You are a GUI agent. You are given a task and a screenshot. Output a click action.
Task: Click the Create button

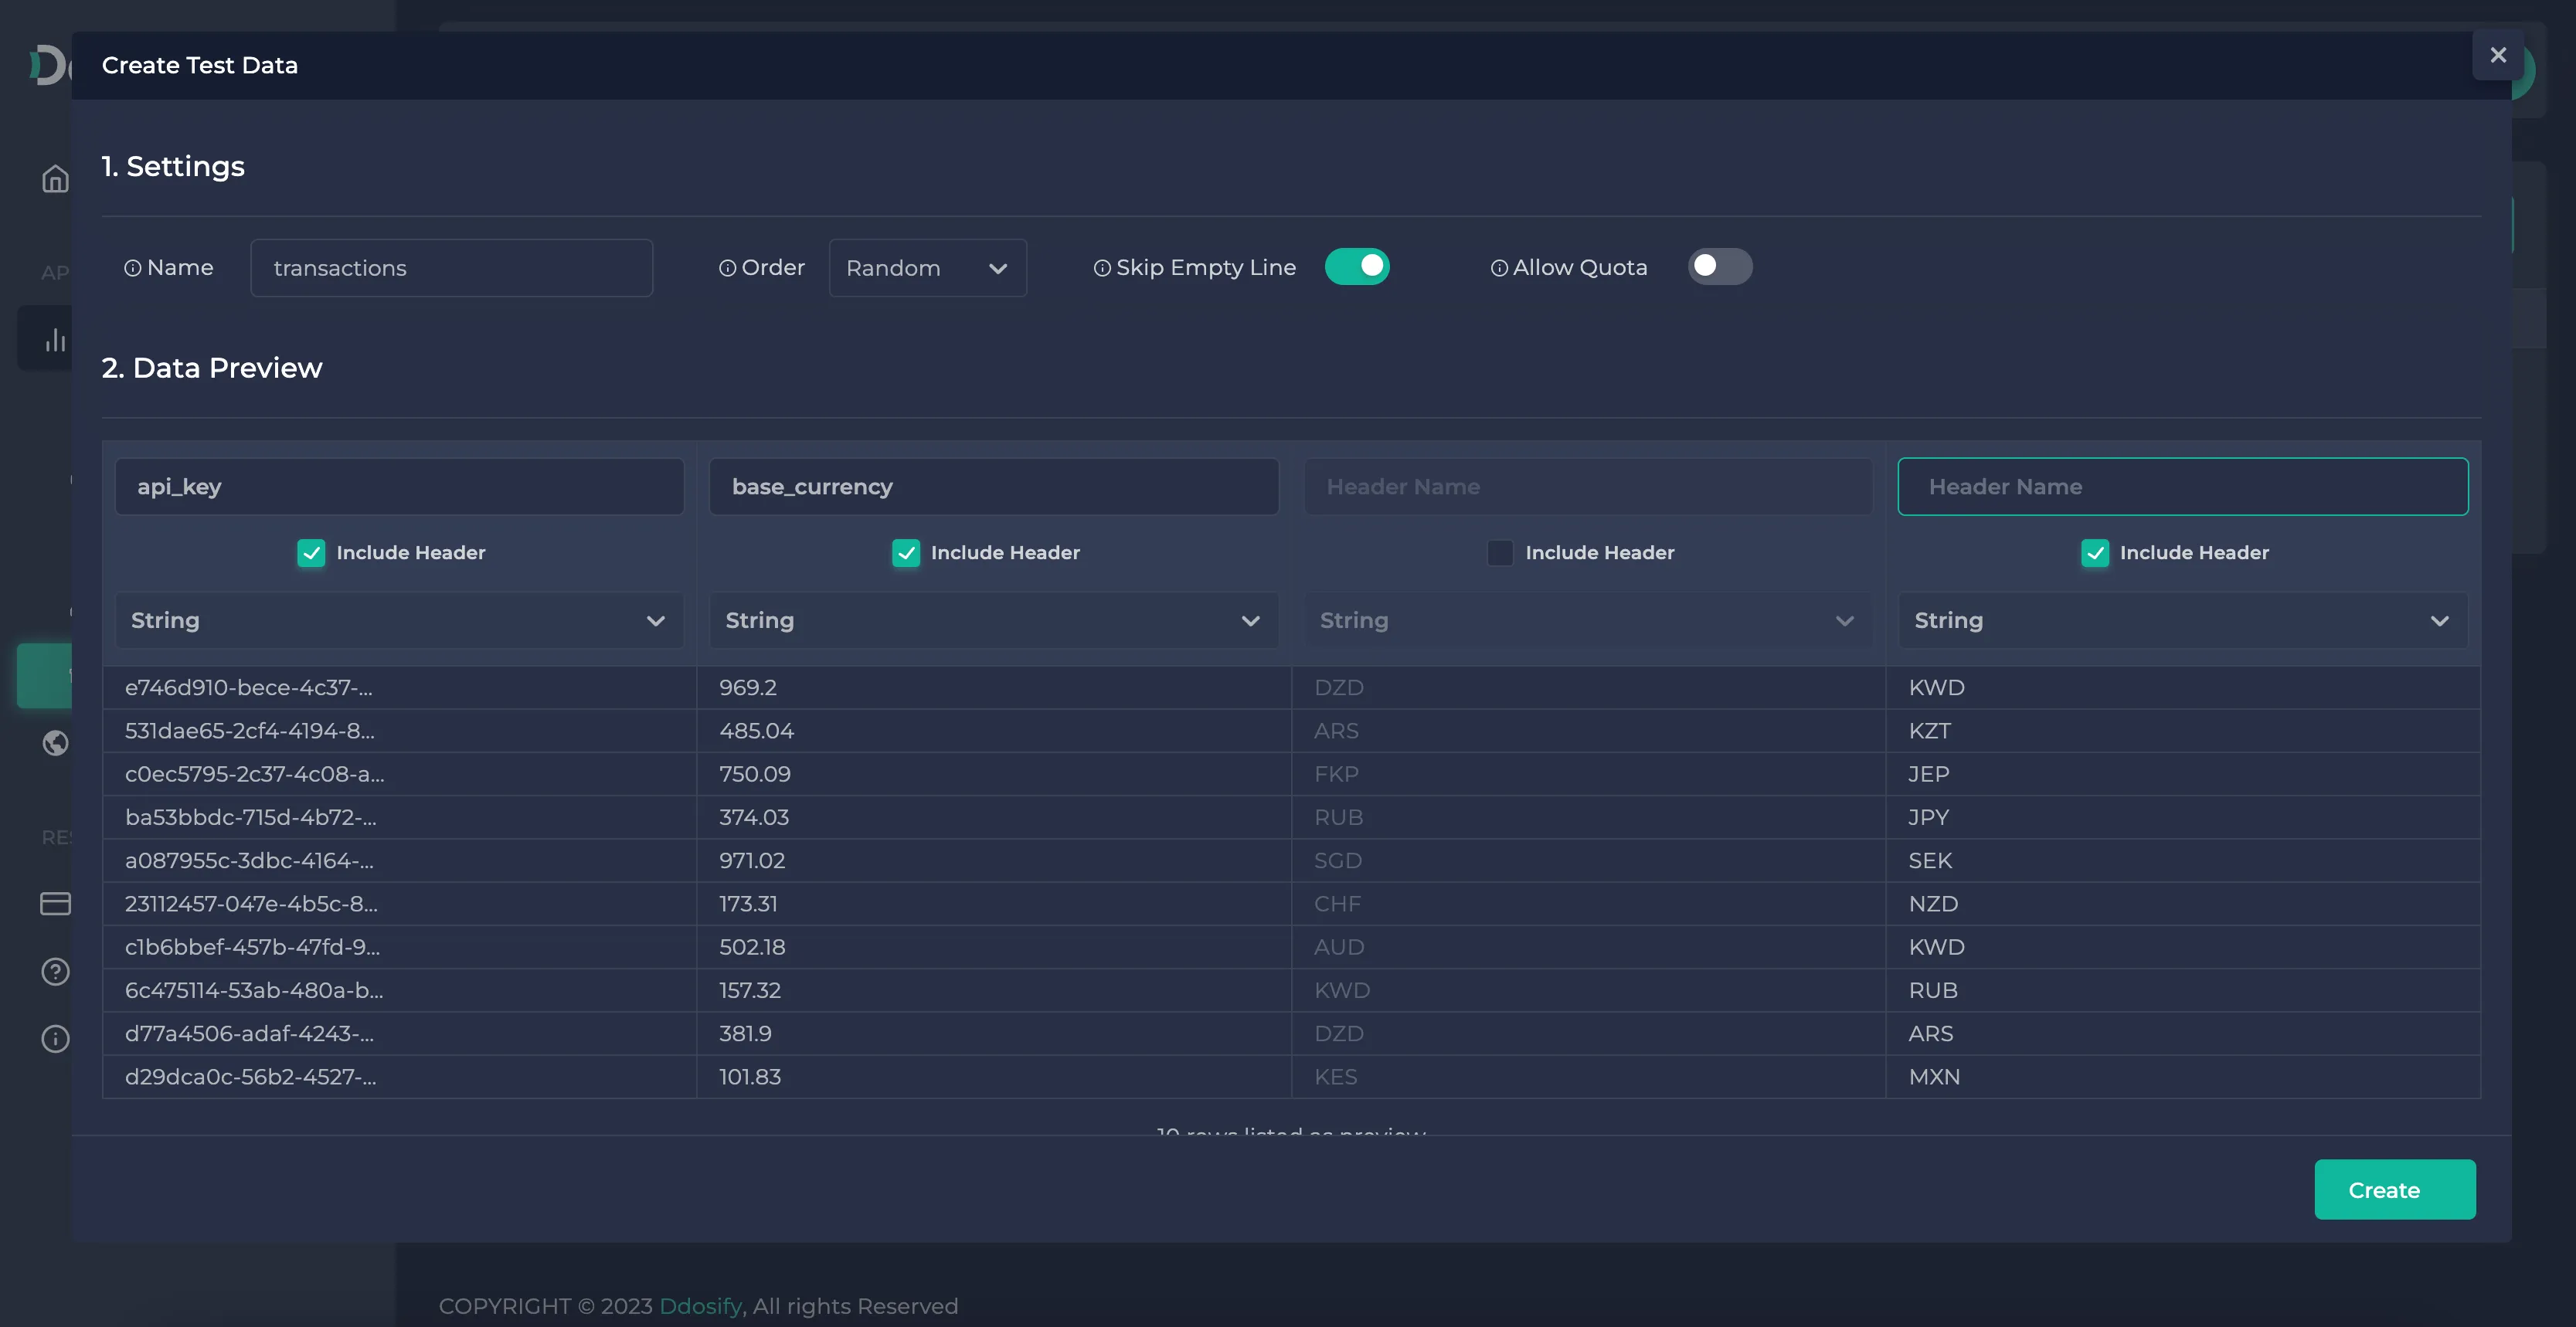click(2394, 1189)
